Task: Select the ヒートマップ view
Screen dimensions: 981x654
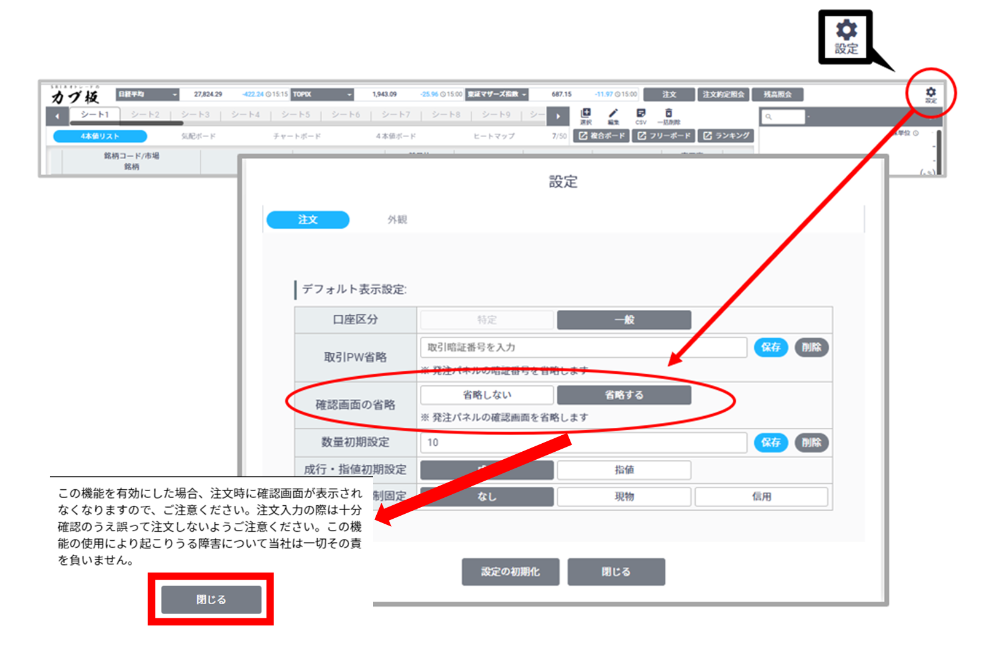Action: click(x=494, y=136)
